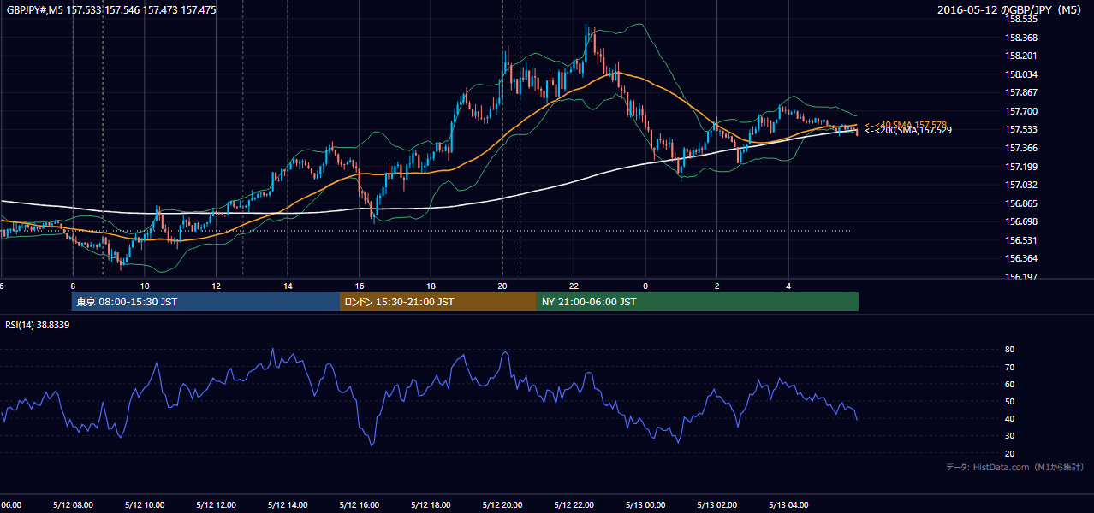The height and width of the screenshot is (513, 1094).
Task: Click the orange 40 SMA 157.578 label
Action: tap(905, 125)
